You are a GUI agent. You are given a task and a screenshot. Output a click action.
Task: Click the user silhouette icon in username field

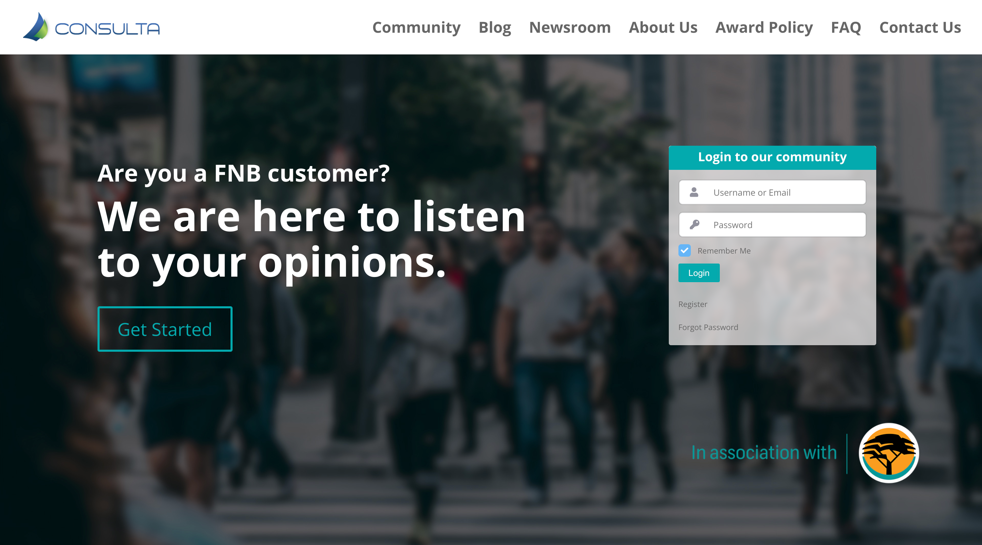[694, 192]
